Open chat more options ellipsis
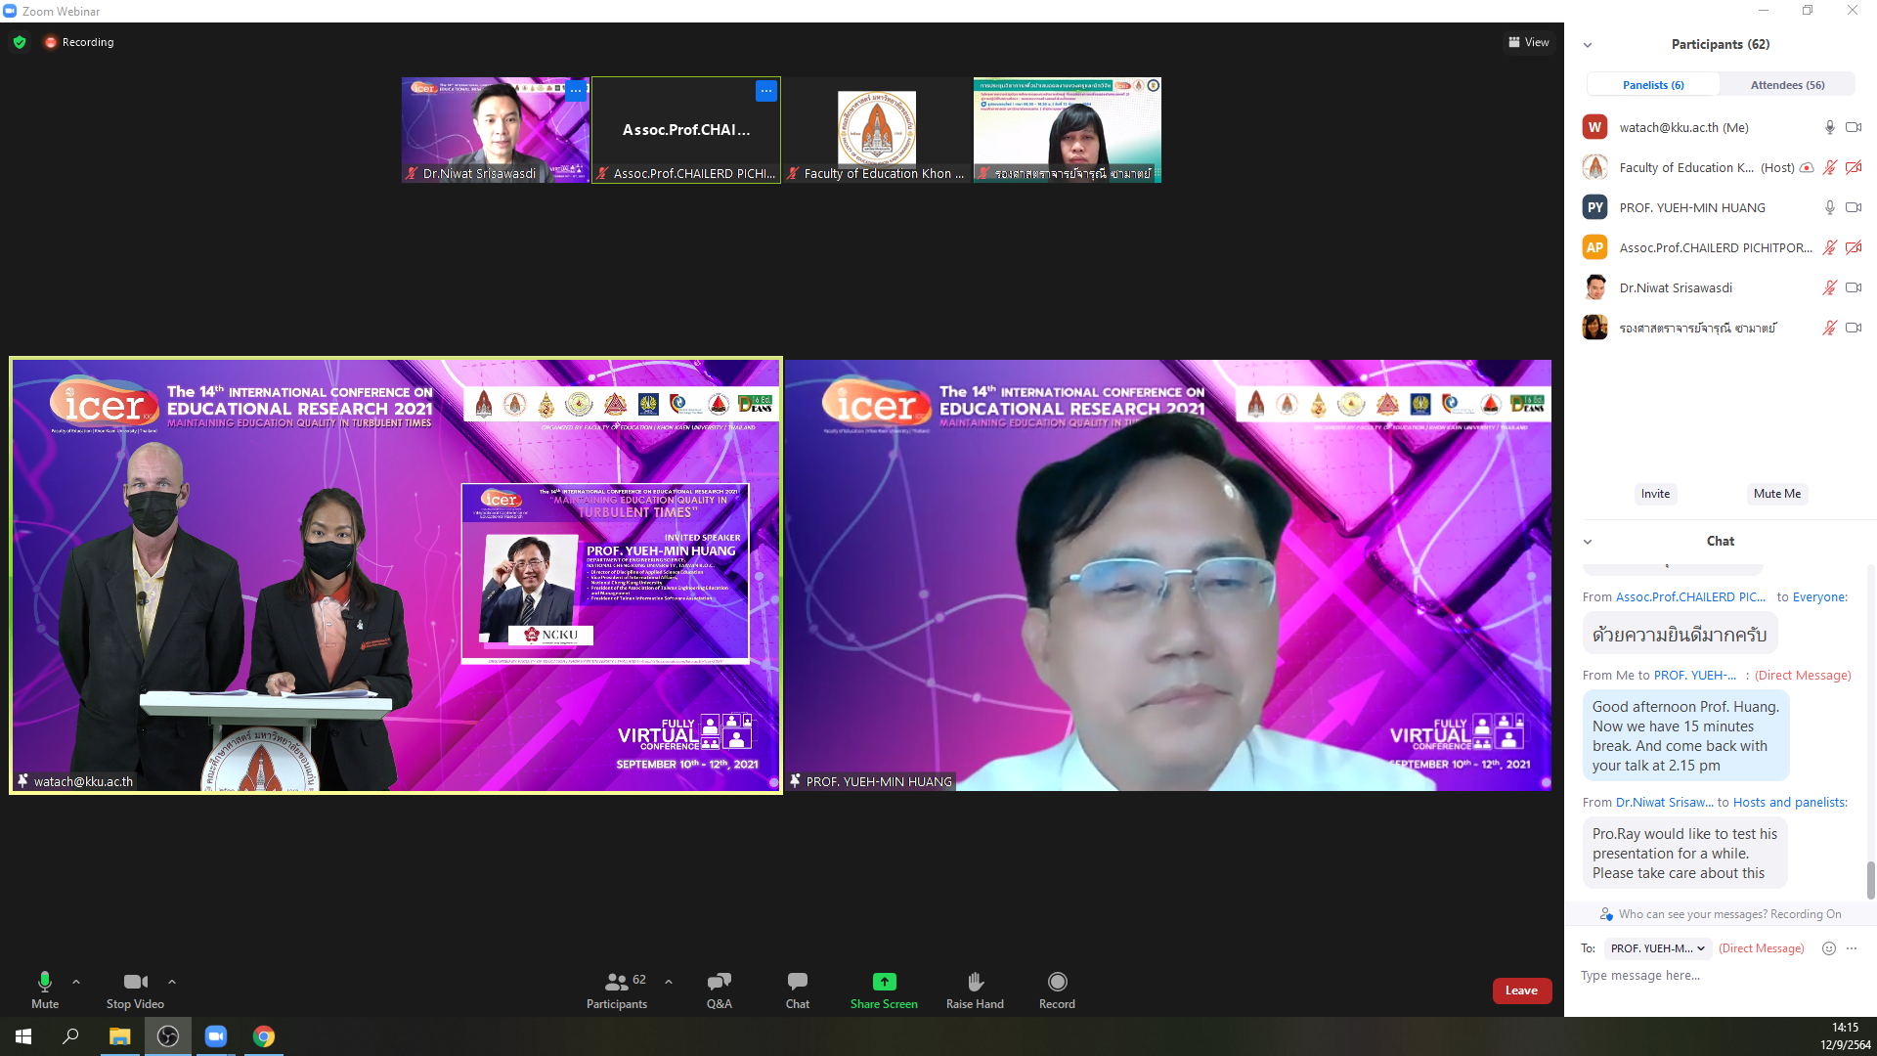This screenshot has height=1056, width=1877. coord(1852,948)
